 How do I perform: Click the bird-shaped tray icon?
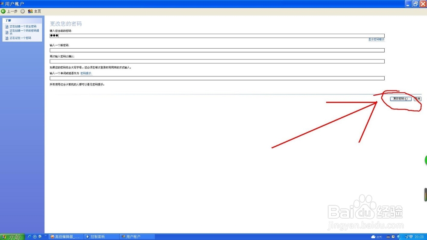(x=407, y=237)
